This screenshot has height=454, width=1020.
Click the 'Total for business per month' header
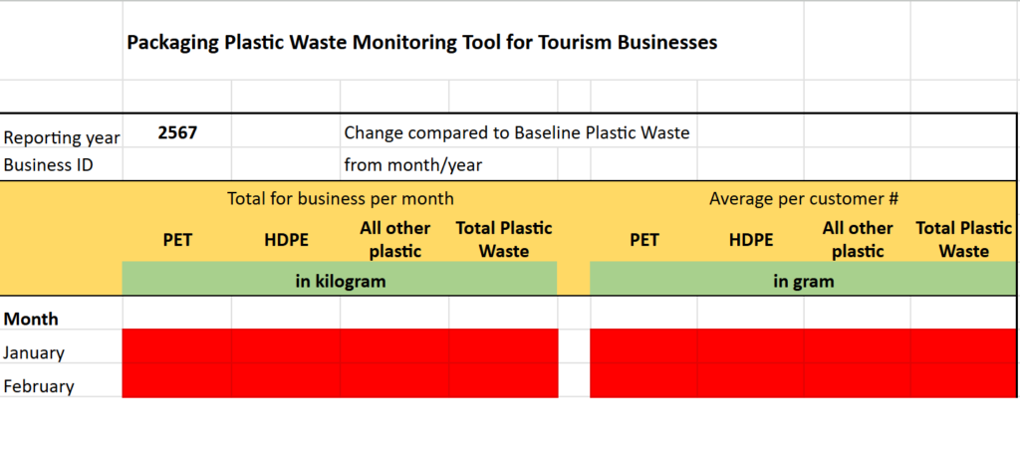[x=340, y=198]
